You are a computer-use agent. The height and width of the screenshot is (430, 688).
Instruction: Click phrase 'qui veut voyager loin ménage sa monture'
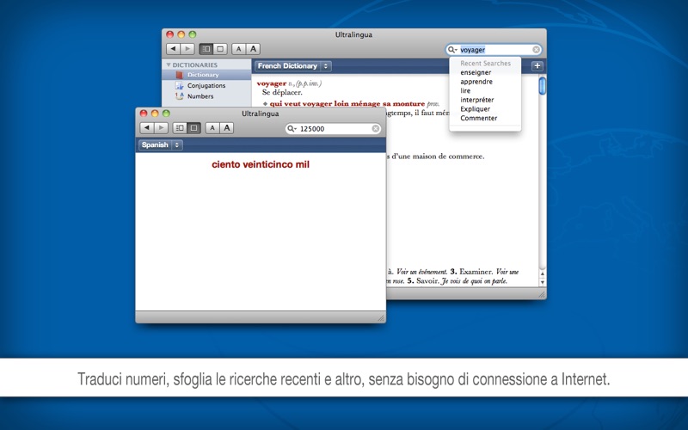pyautogui.click(x=347, y=104)
